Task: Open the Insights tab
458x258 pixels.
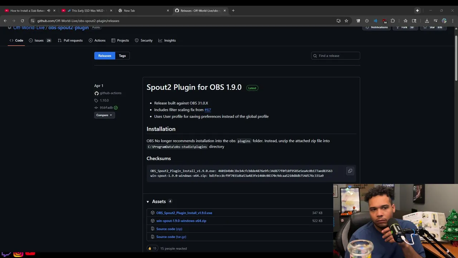Action: pos(167,40)
